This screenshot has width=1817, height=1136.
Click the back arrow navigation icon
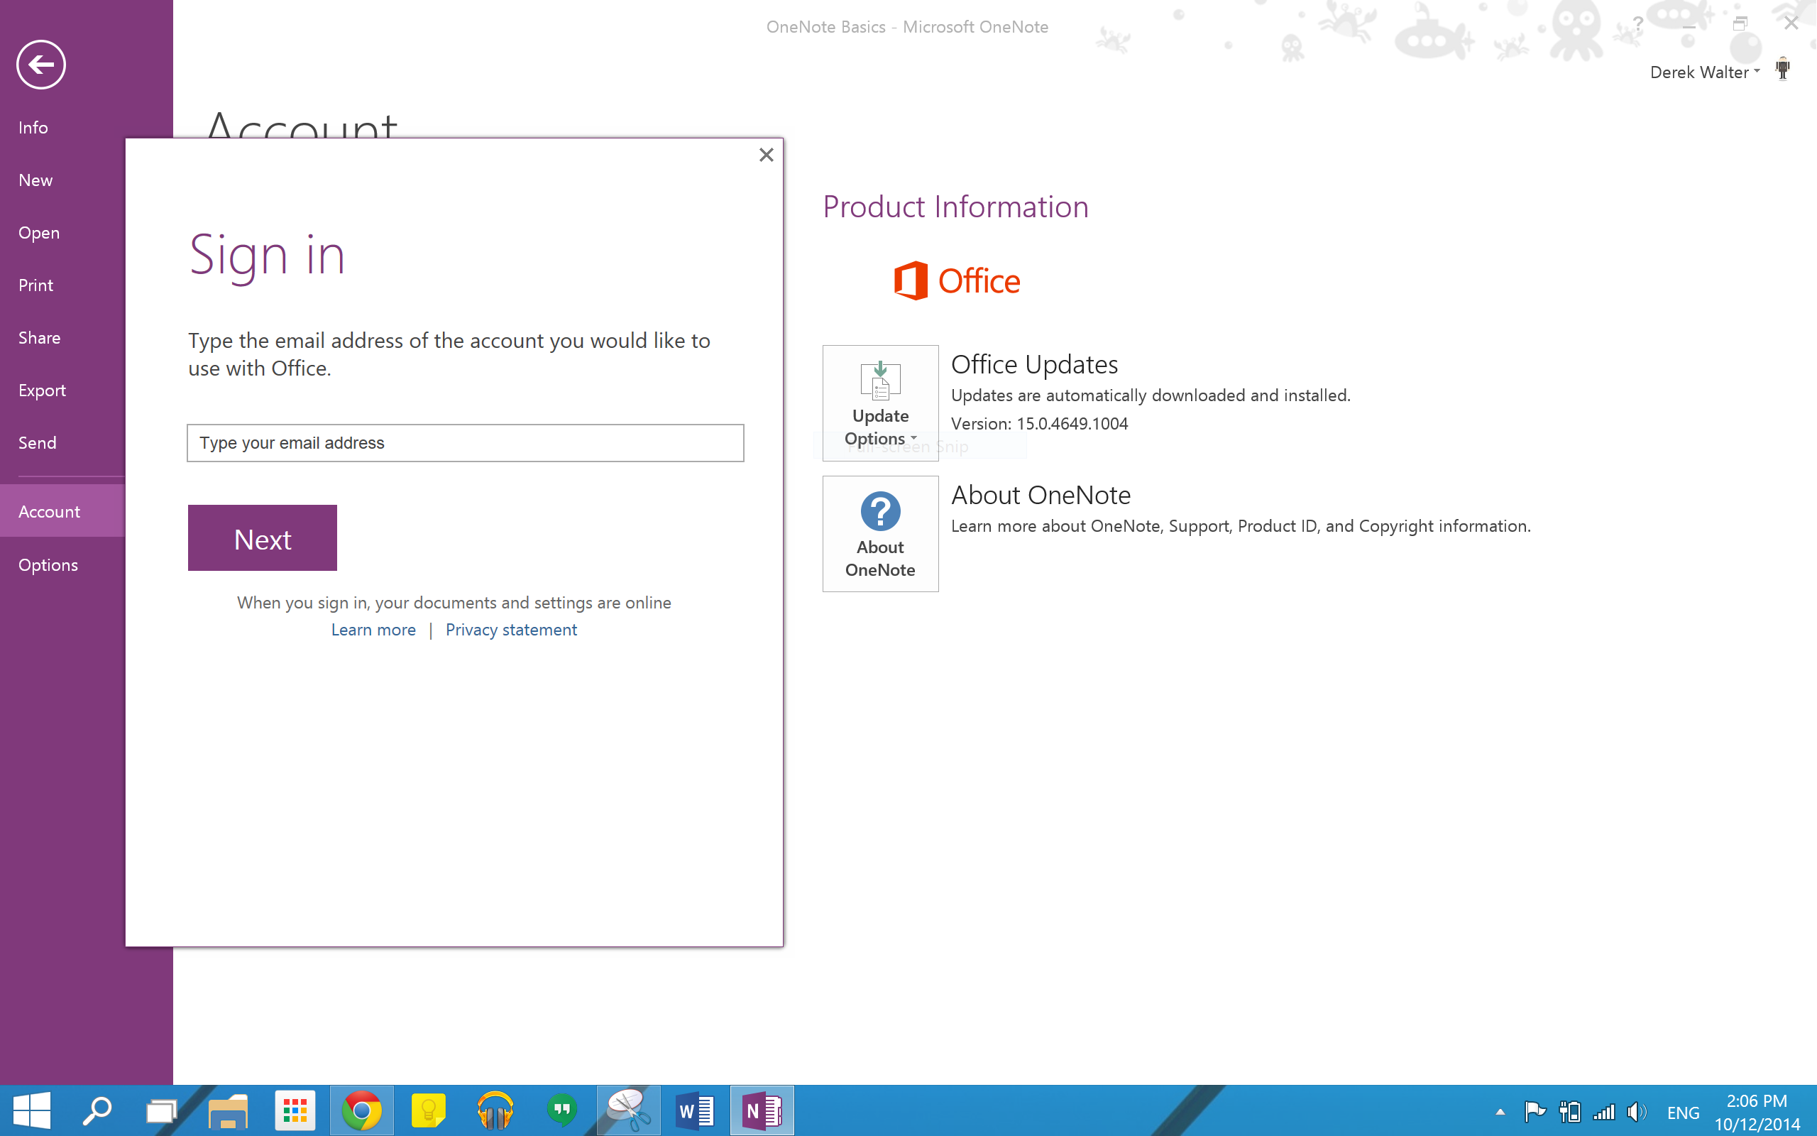pyautogui.click(x=40, y=64)
